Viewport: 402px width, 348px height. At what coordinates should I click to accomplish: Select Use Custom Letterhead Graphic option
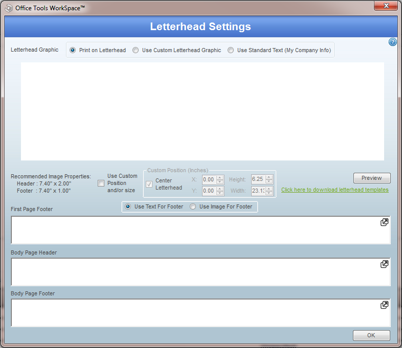pos(136,50)
